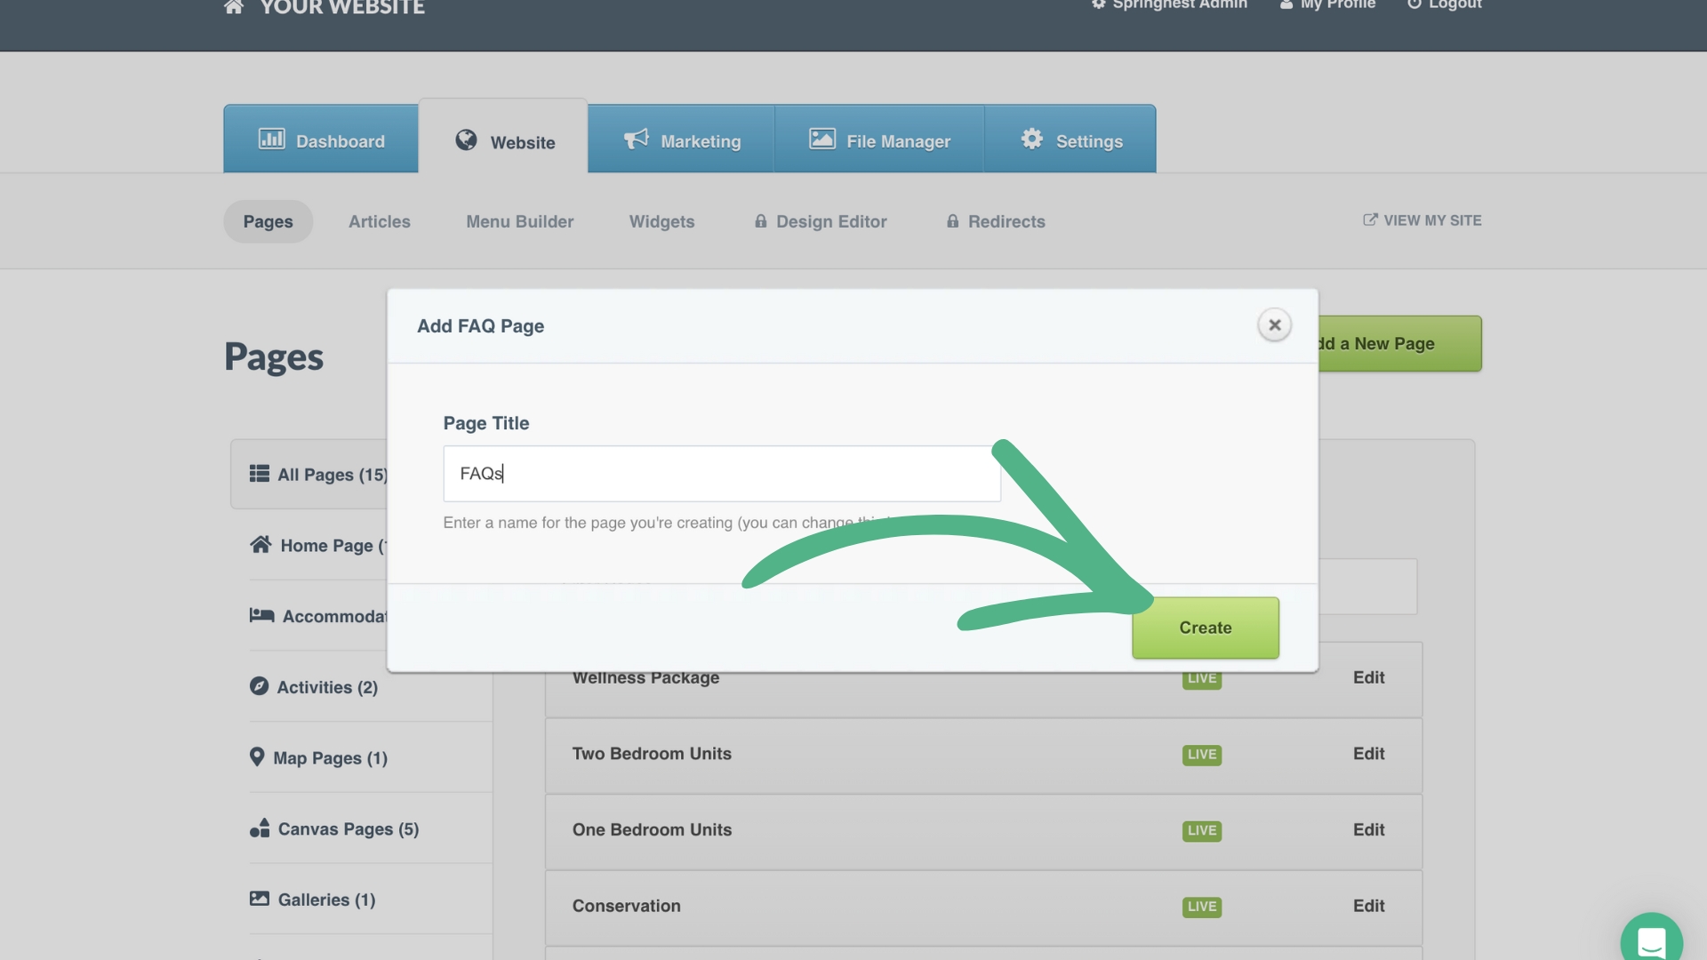Viewport: 1707px width, 960px height.
Task: Click the Website globe icon
Action: (x=466, y=140)
